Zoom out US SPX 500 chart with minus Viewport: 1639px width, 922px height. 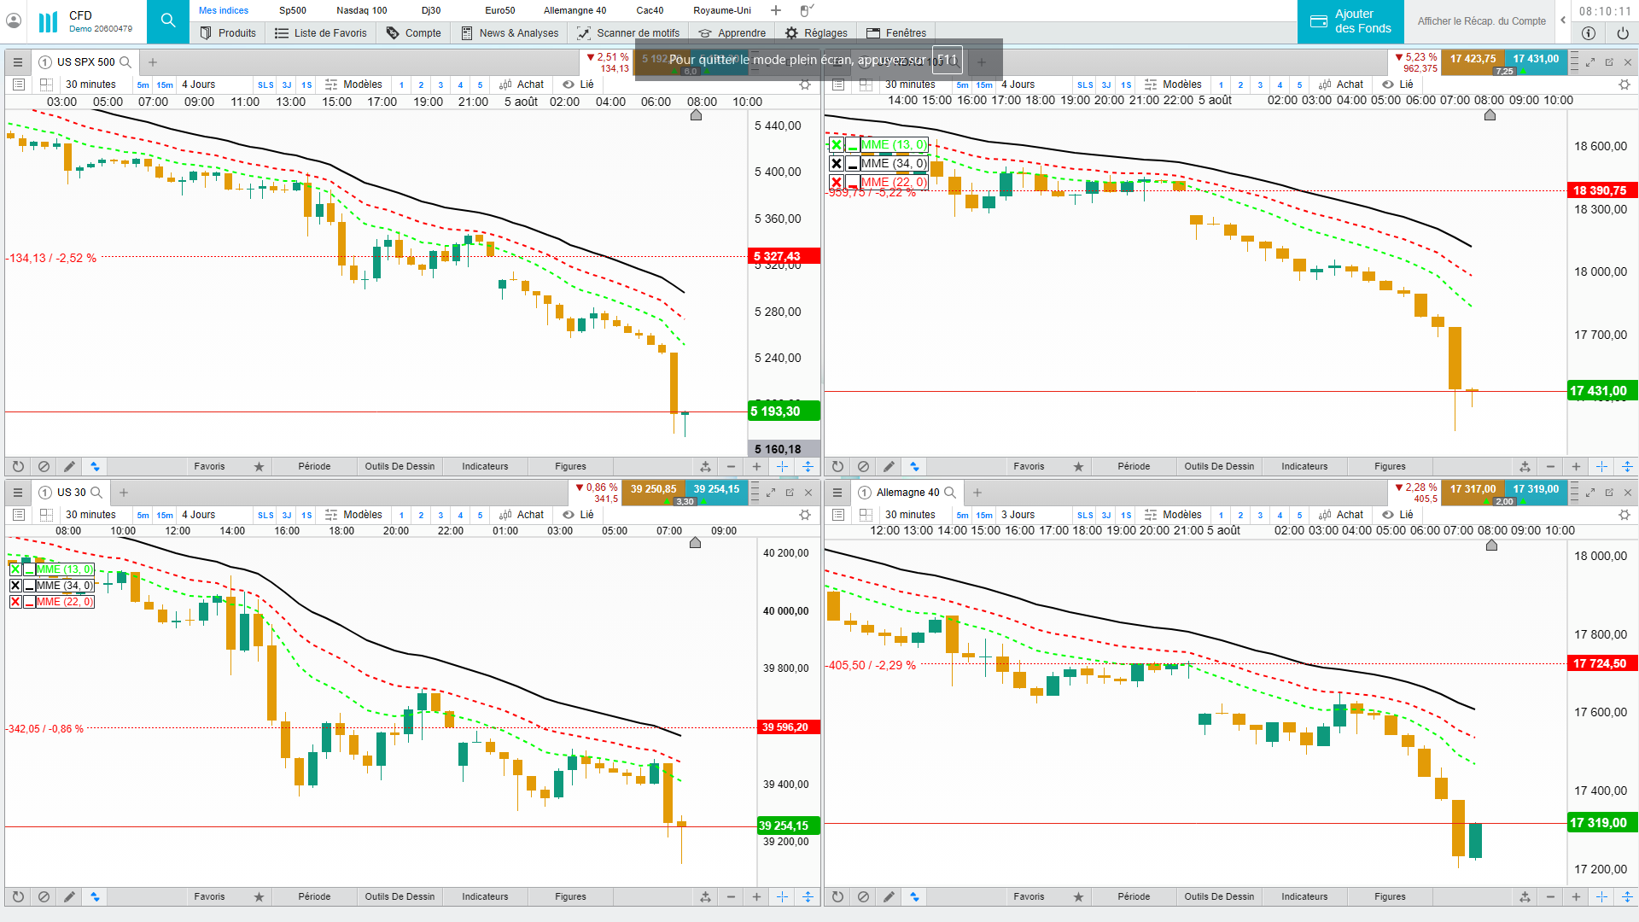coord(731,467)
